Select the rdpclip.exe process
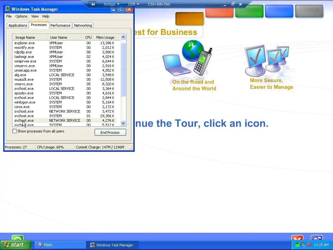The height and width of the screenshot is (250, 333). coord(65,52)
